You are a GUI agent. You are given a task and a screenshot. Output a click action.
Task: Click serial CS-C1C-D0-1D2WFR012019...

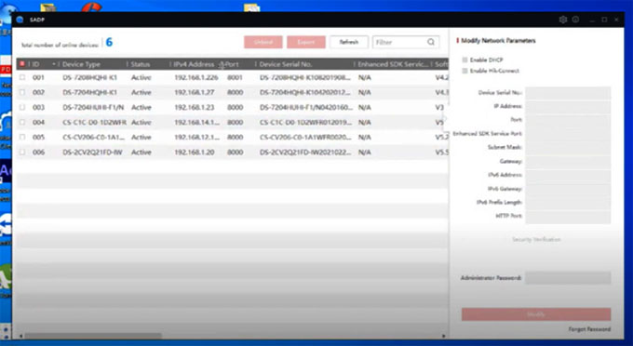coord(305,122)
